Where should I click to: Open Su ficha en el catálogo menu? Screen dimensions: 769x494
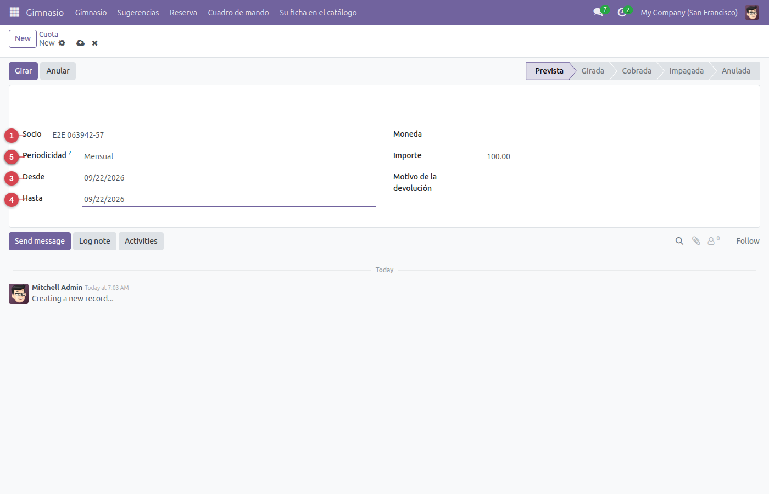[x=318, y=12]
